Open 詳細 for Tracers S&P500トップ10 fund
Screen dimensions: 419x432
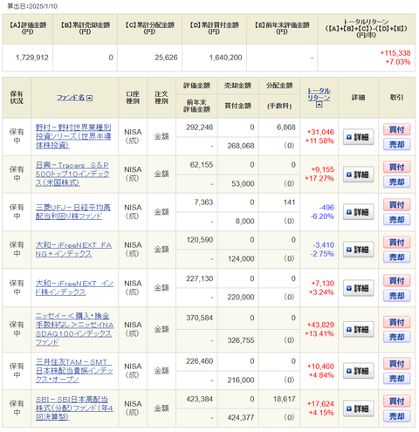click(x=358, y=175)
